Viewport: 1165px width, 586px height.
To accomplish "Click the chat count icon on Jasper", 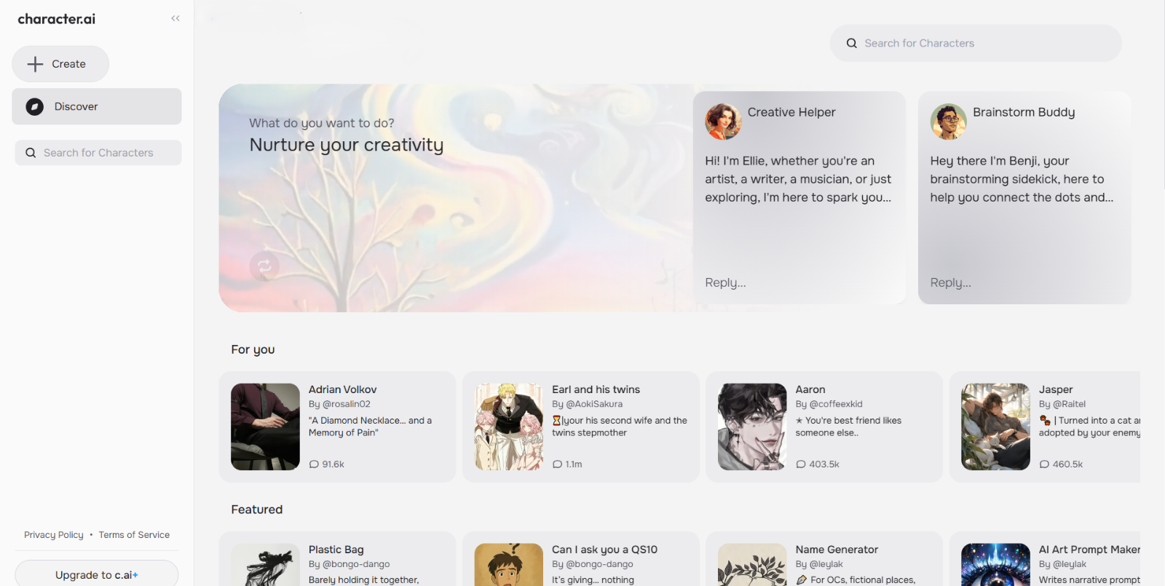I will (1044, 464).
